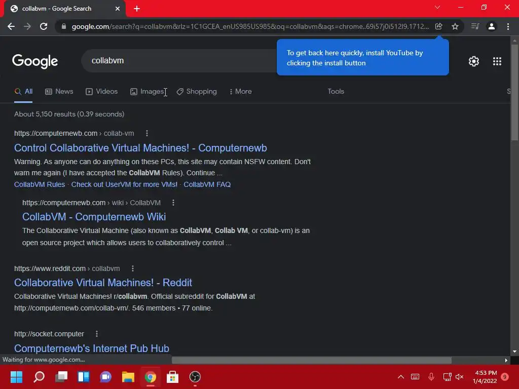
Task: Open Chrome's three-dot menu
Action: click(x=508, y=26)
